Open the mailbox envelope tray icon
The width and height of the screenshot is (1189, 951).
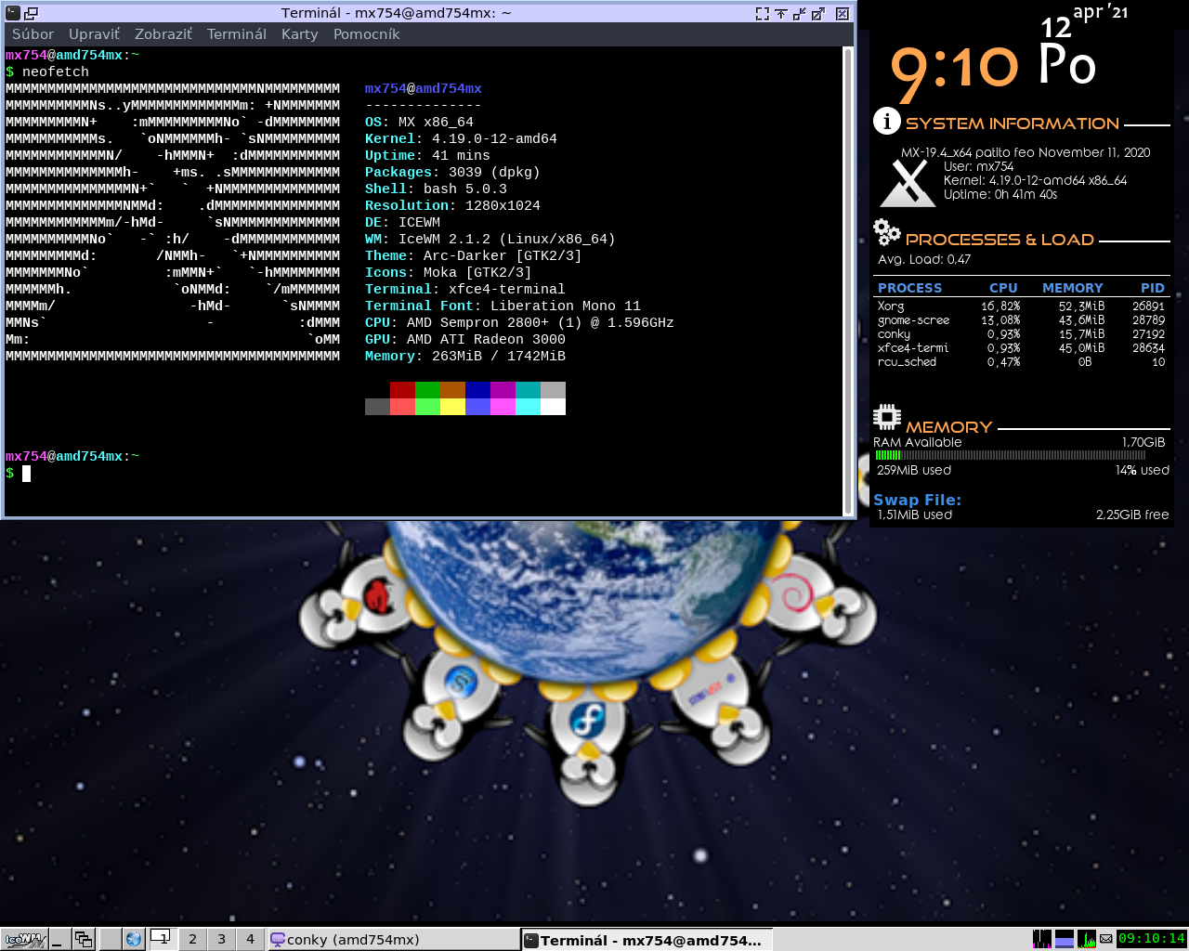tap(1105, 939)
